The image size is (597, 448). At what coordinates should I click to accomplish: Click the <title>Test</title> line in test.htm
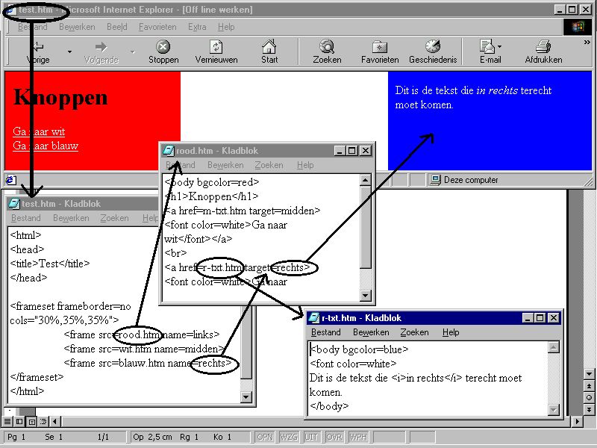click(50, 264)
